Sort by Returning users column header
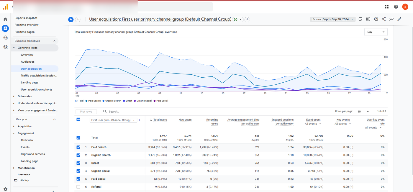The width and height of the screenshot is (413, 192). 212,122
